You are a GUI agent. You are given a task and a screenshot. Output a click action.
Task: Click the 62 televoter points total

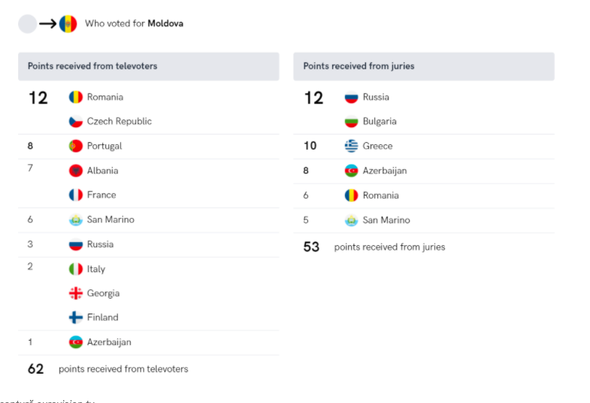(x=36, y=368)
